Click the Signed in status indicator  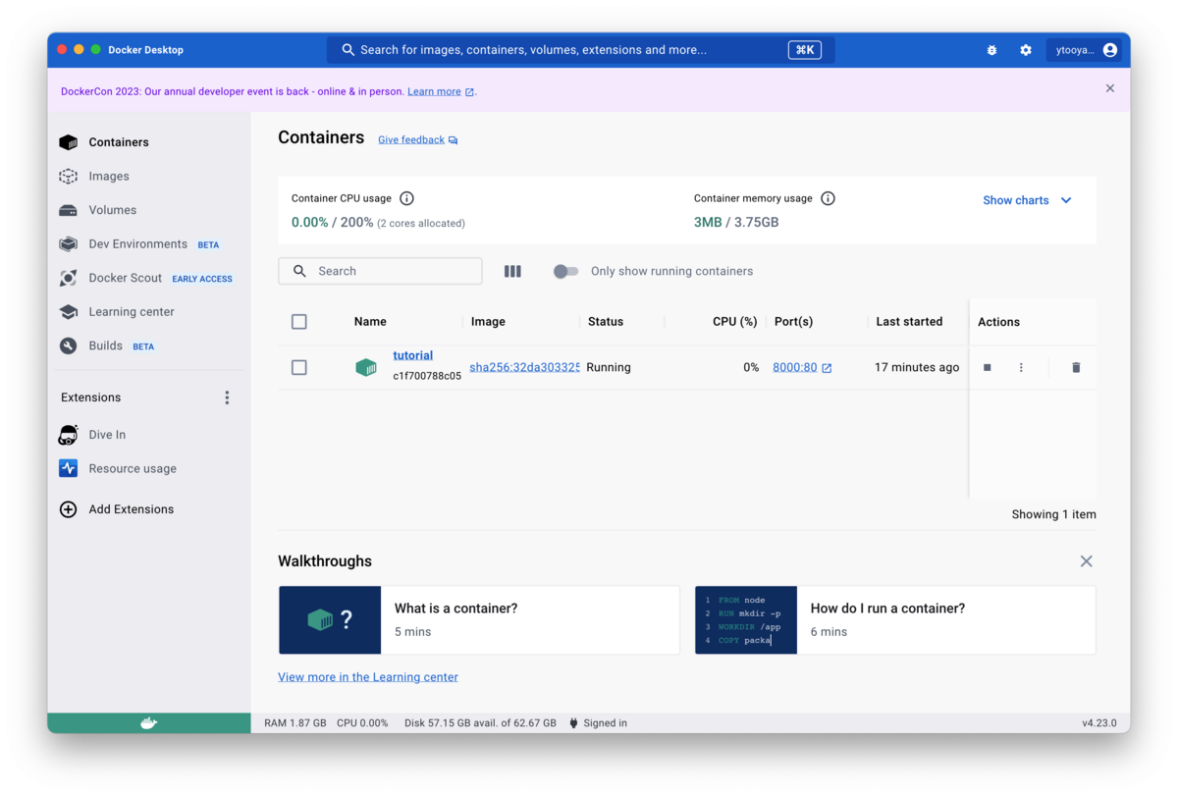click(598, 723)
